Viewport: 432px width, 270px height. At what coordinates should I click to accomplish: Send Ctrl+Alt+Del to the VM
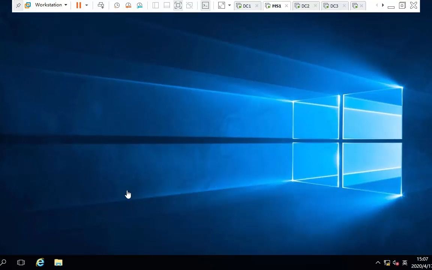101,5
